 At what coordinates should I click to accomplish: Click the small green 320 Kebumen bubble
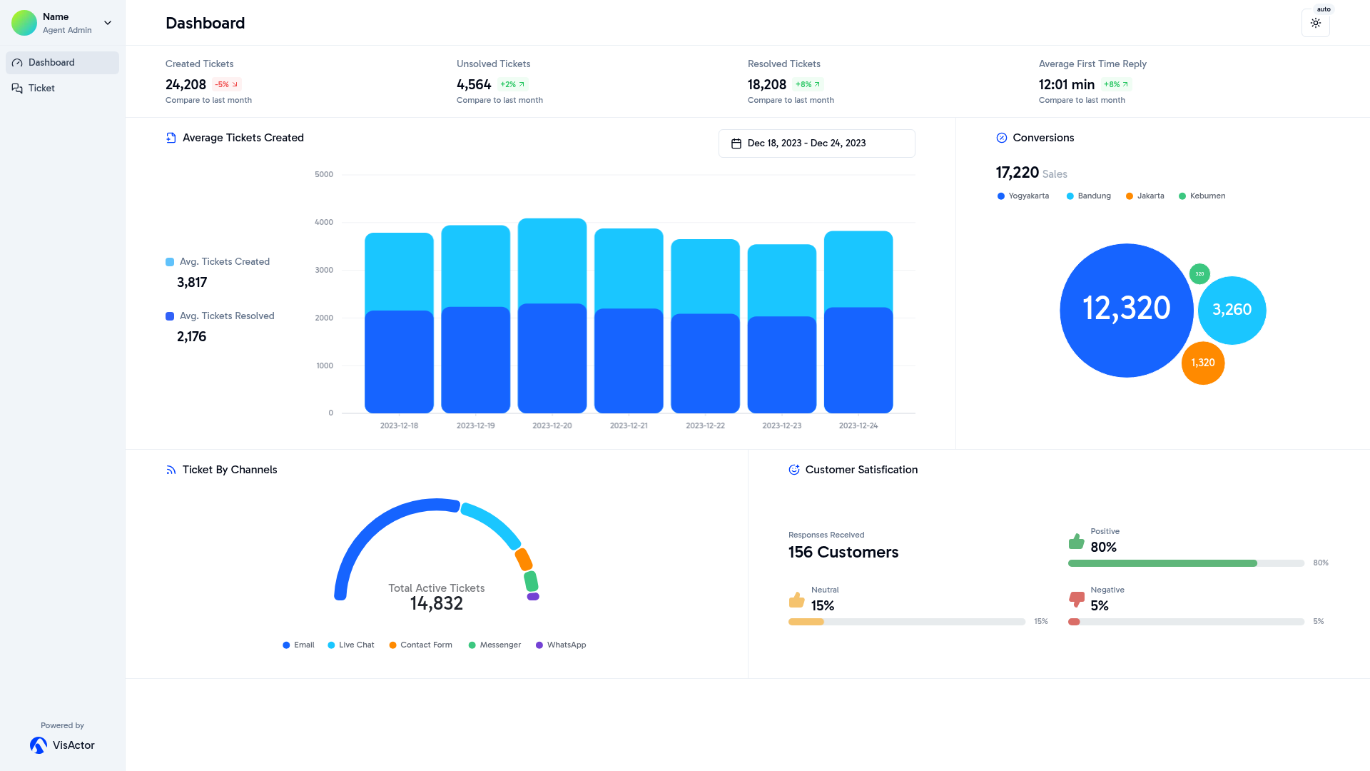coord(1199,274)
